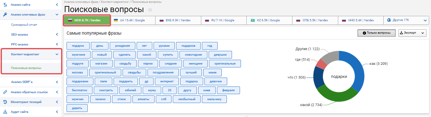This screenshot has width=431, height=117.
Task: Switch to the KZ 6.5K Google tab
Action: [x=269, y=20]
